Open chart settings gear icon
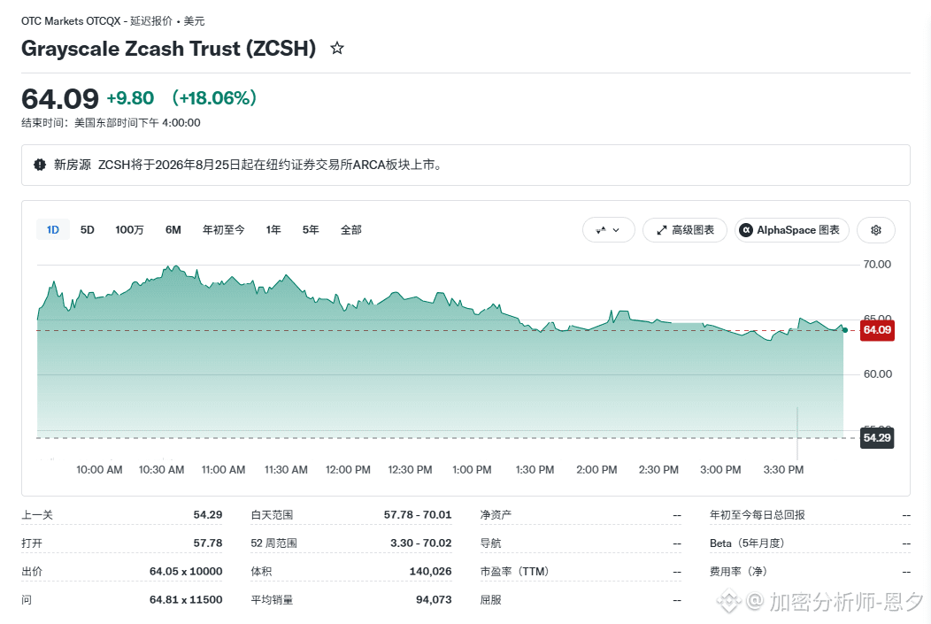This screenshot has height=624, width=931. pos(876,230)
